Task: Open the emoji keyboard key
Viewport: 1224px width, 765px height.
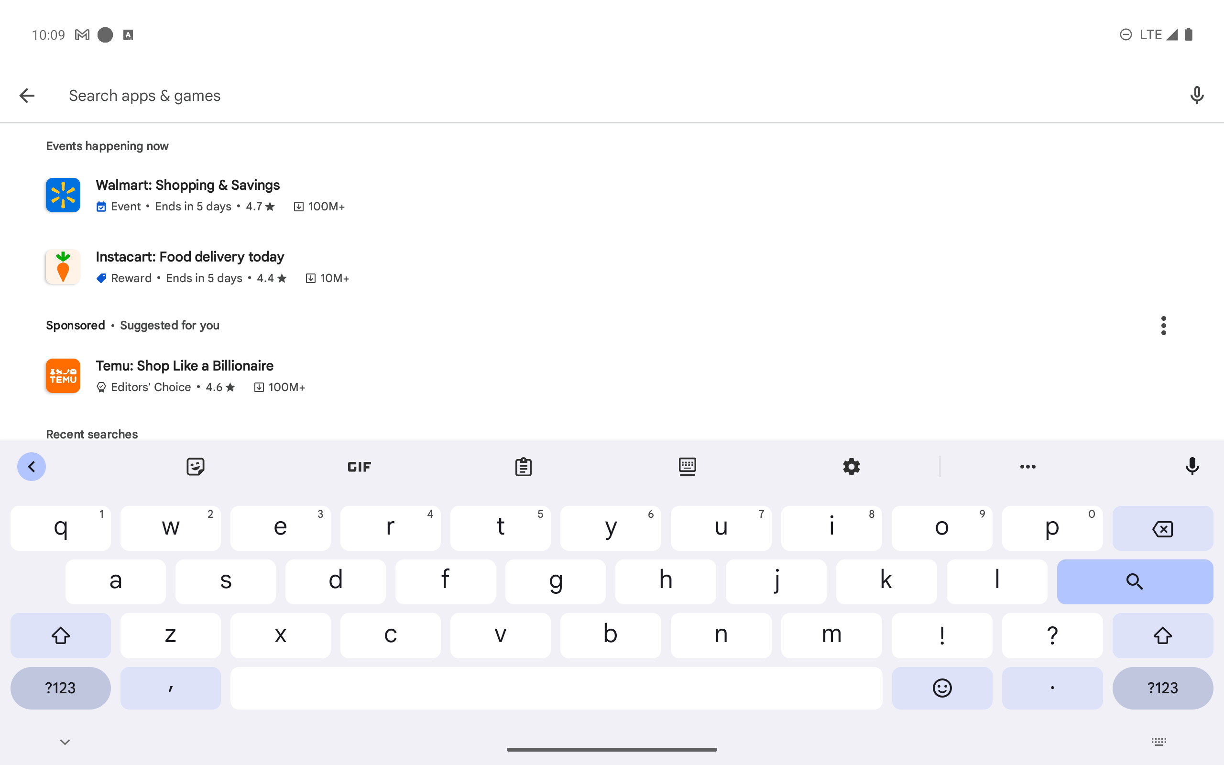Action: click(942, 688)
